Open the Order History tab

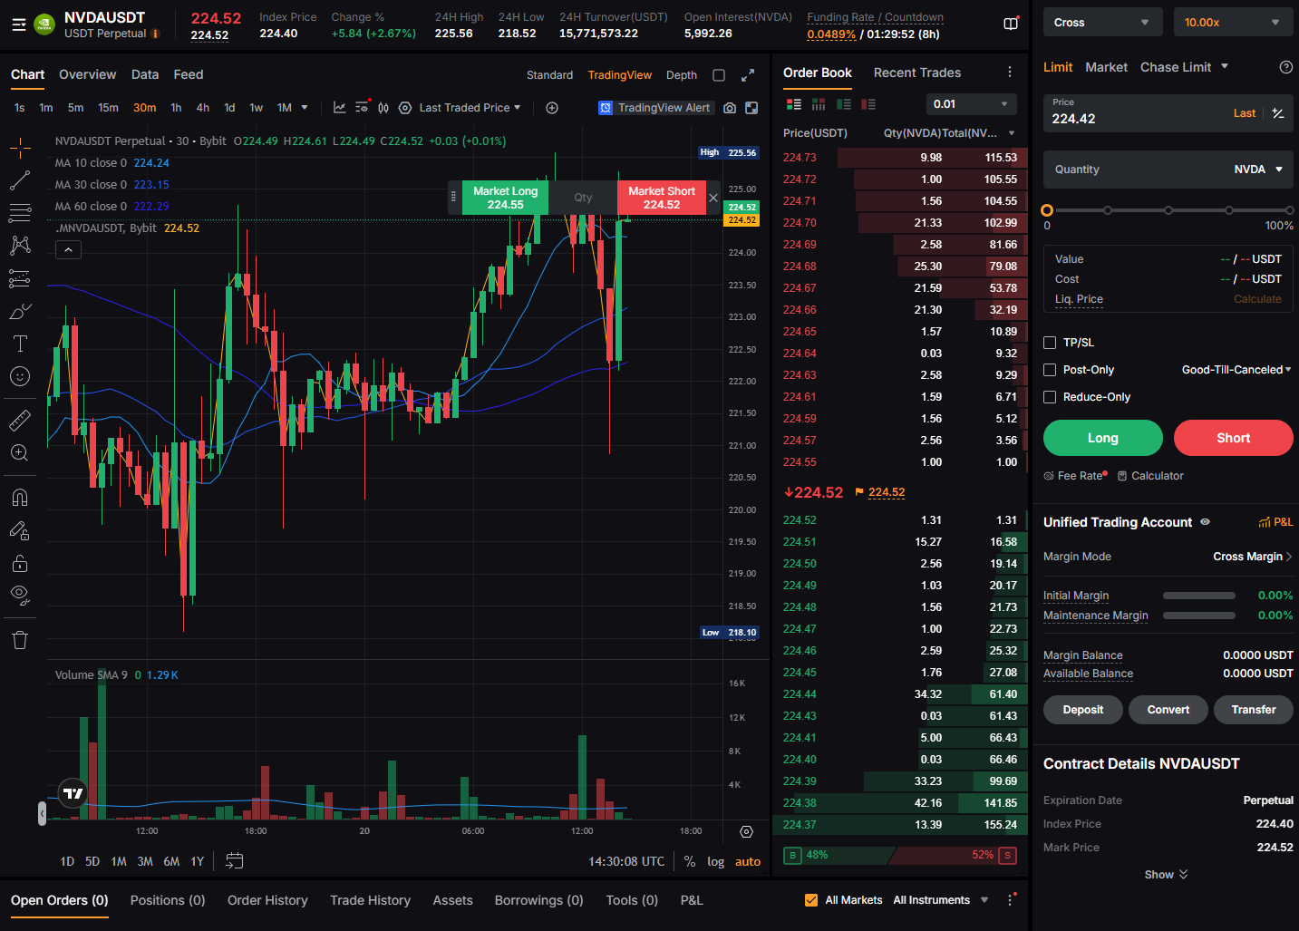pyautogui.click(x=267, y=900)
